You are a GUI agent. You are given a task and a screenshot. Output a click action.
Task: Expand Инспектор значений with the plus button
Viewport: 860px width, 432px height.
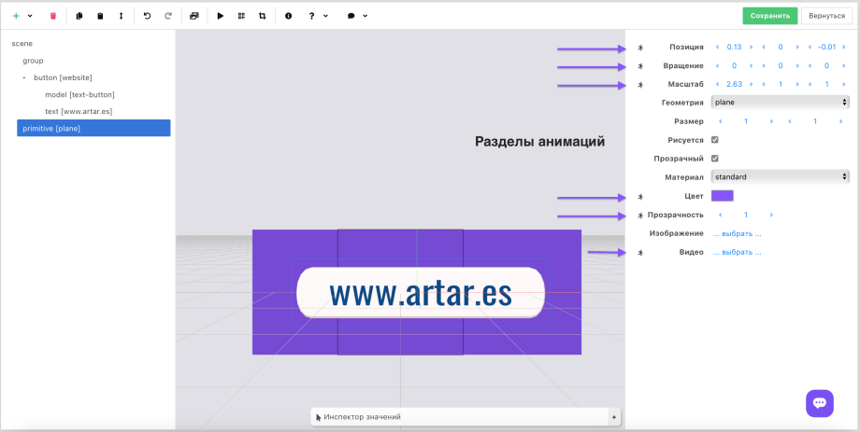[614, 417]
